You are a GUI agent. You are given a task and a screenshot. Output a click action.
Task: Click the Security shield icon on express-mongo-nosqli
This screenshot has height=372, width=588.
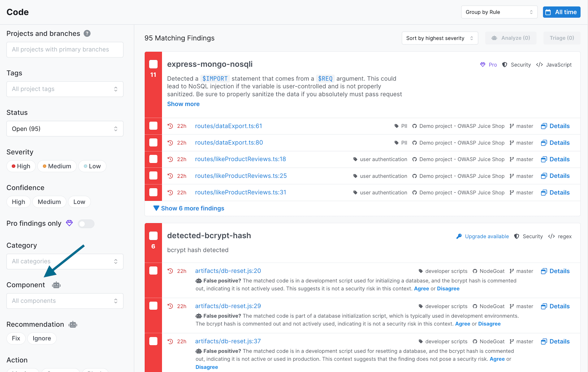(505, 65)
